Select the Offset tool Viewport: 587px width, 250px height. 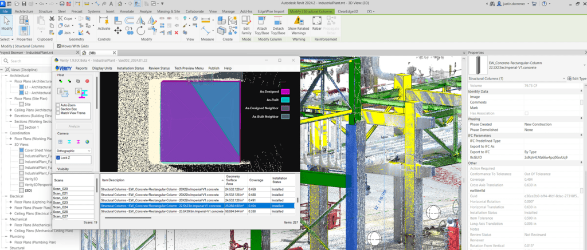[130, 21]
